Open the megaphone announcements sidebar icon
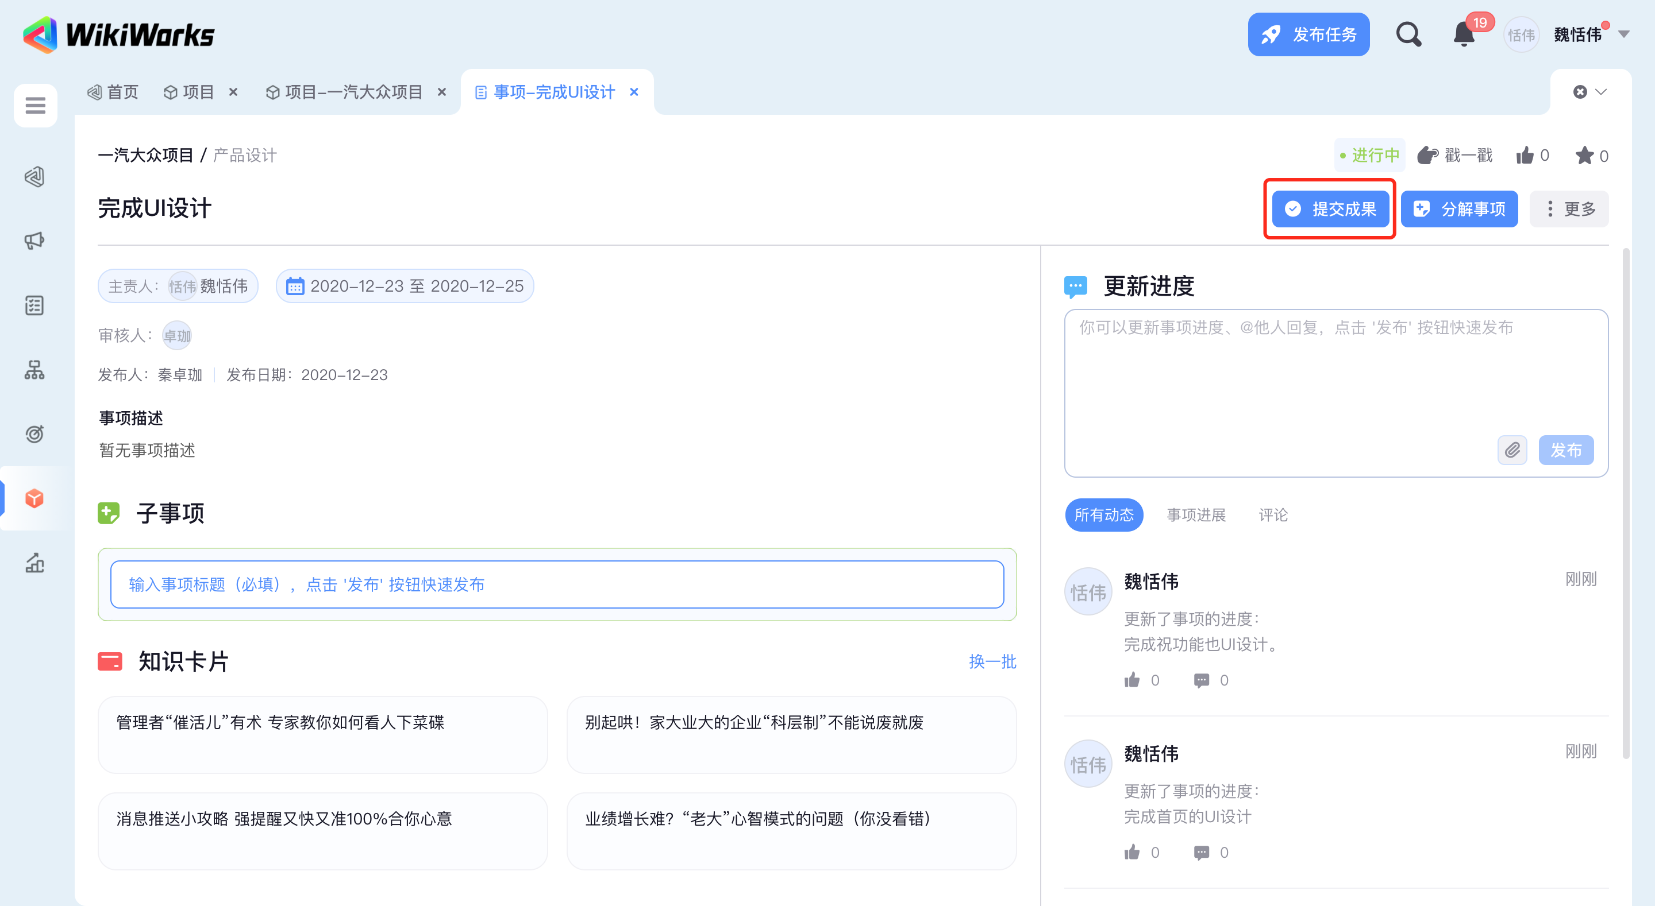The height and width of the screenshot is (906, 1655). (34, 241)
